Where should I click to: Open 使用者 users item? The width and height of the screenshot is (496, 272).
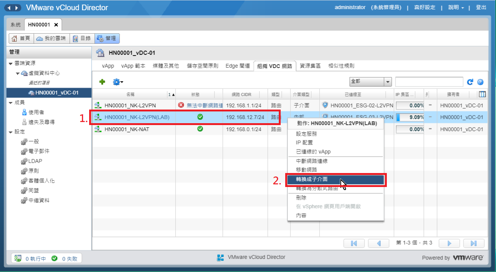pos(36,113)
